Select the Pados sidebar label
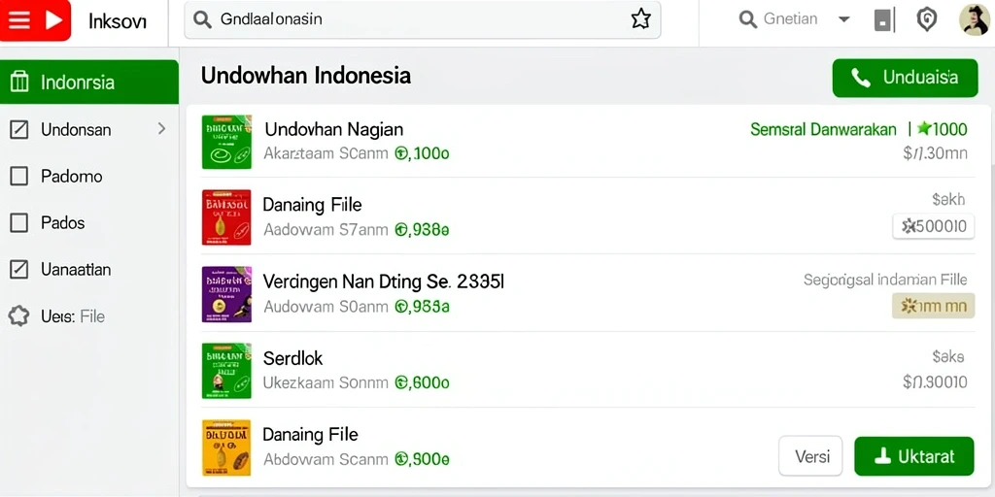 (63, 223)
